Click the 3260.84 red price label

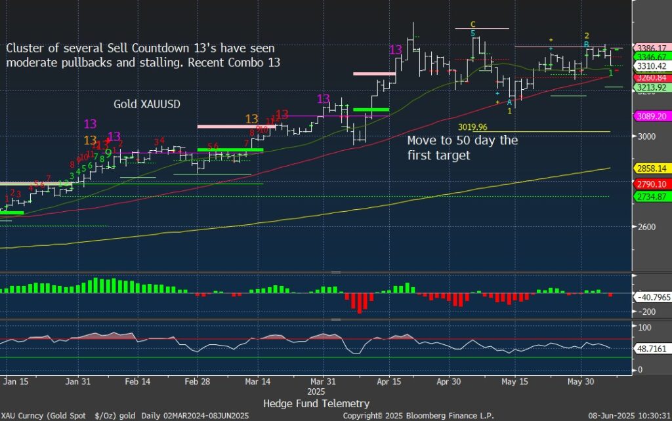click(652, 77)
